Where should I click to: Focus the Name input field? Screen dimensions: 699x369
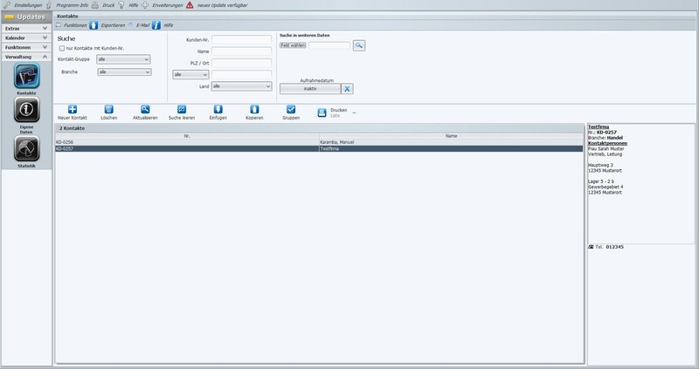coord(242,51)
